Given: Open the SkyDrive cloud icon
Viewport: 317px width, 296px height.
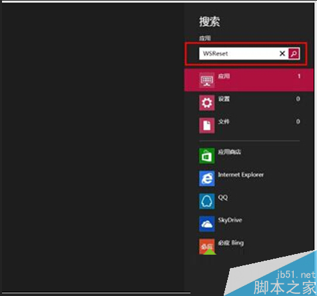Looking at the screenshot, I should point(207,224).
